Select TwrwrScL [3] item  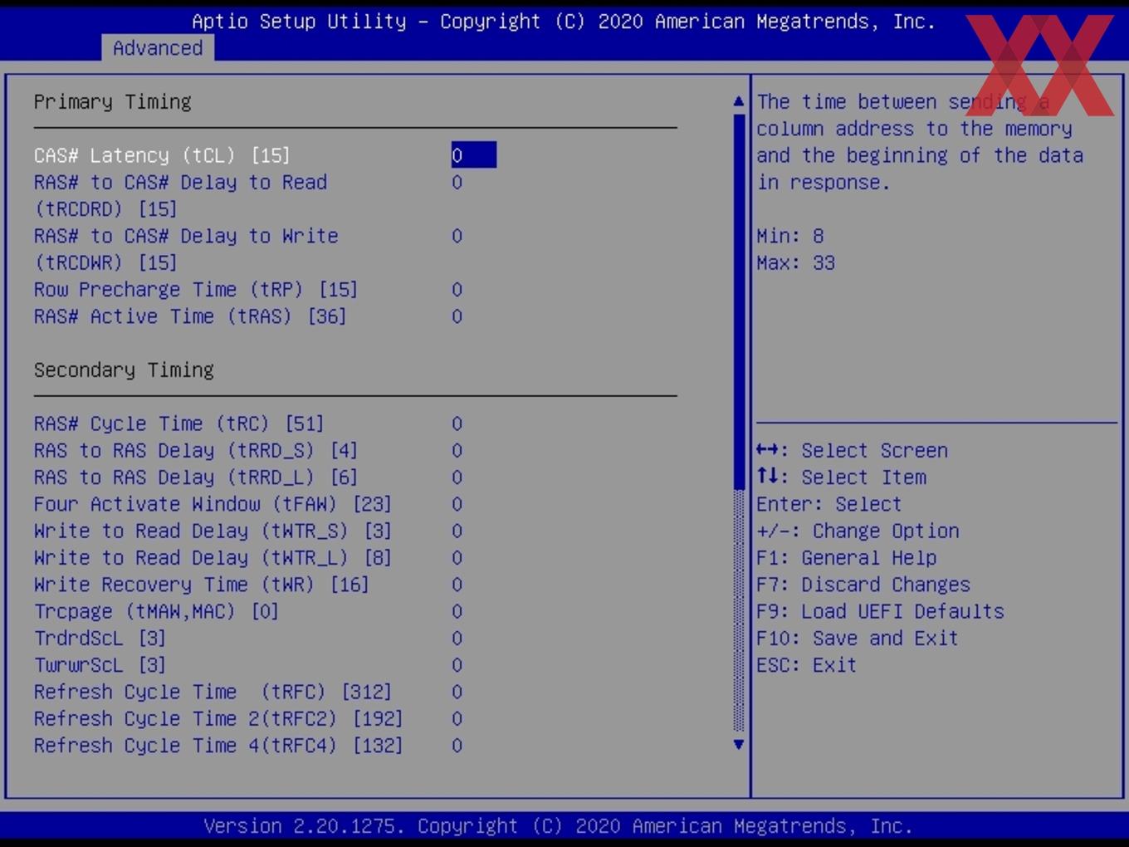(x=100, y=665)
